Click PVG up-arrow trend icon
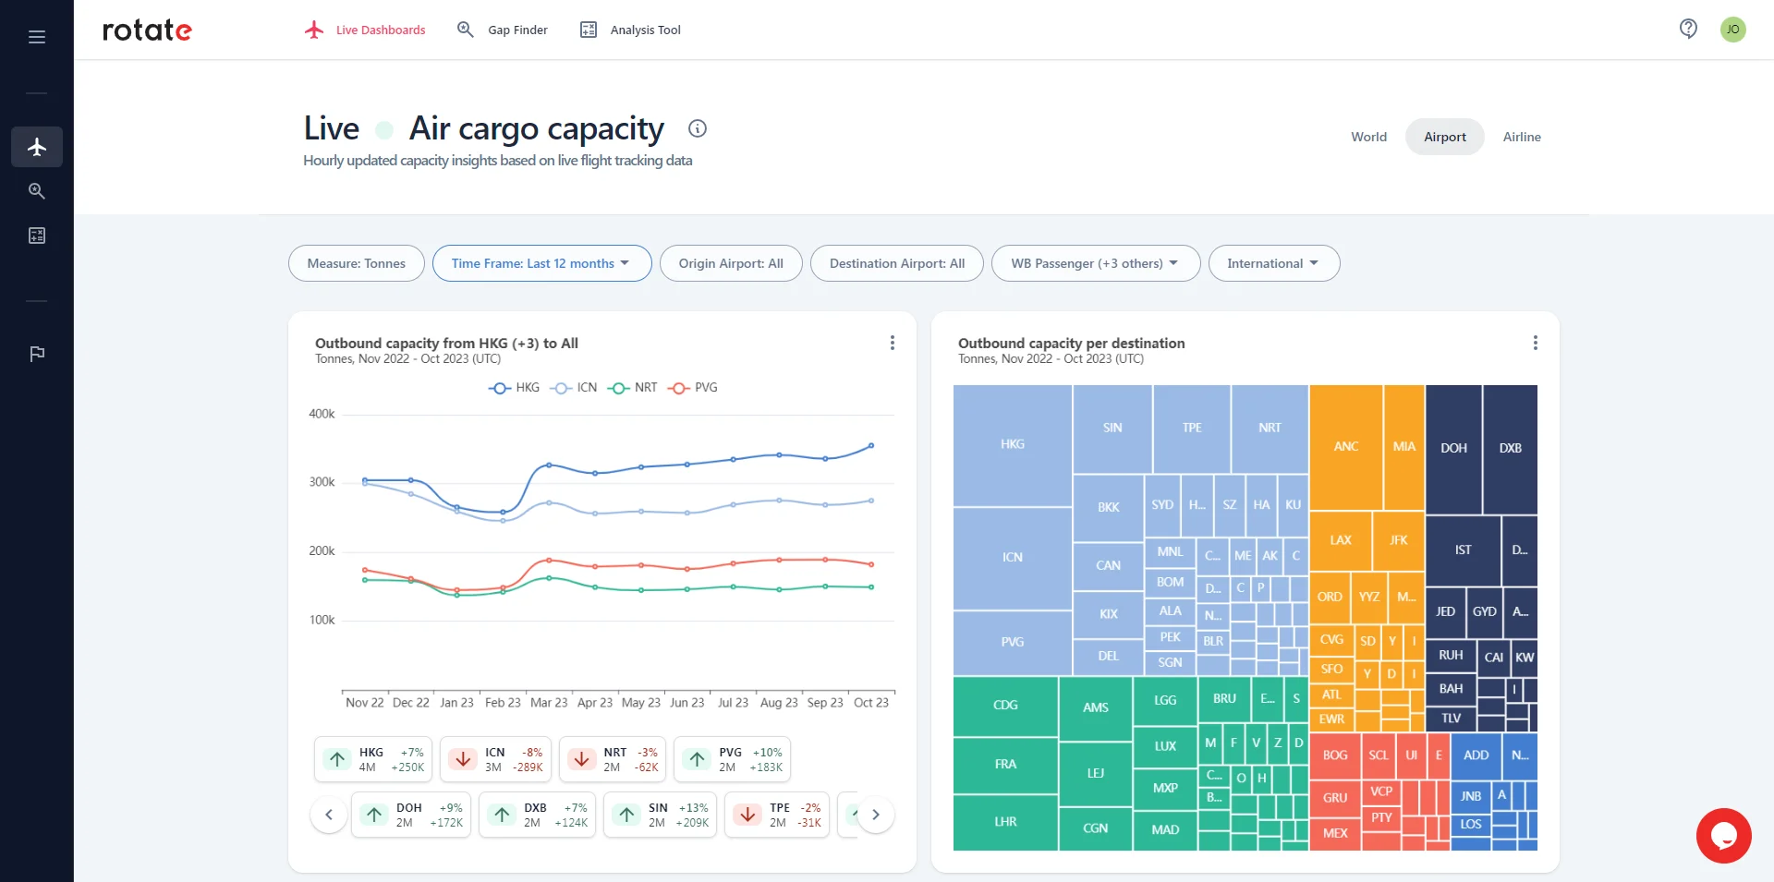Image resolution: width=1774 pixels, height=882 pixels. pos(697,759)
